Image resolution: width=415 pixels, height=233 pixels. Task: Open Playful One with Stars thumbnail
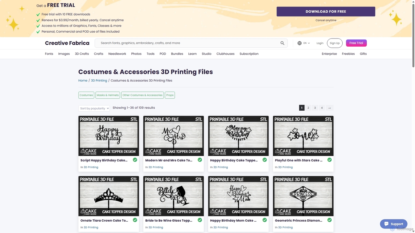point(303,136)
